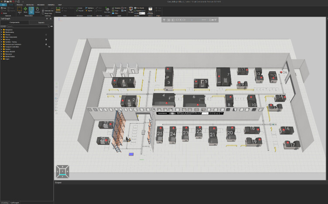328x204 pixels.
Task: Show Interfaces connection editor
Action: tap(89, 8)
